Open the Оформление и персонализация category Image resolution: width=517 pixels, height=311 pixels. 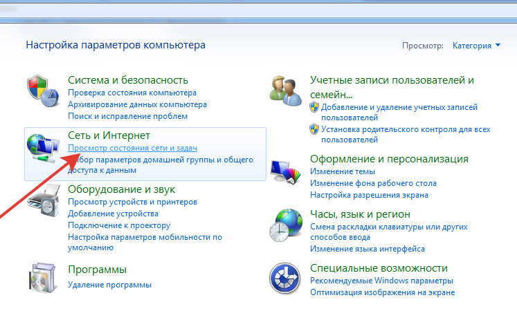[389, 159]
